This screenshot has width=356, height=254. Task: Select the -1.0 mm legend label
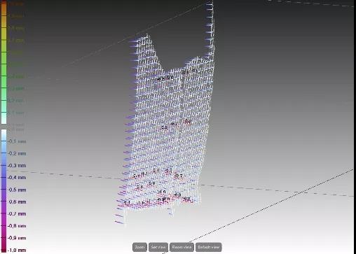click(17, 250)
